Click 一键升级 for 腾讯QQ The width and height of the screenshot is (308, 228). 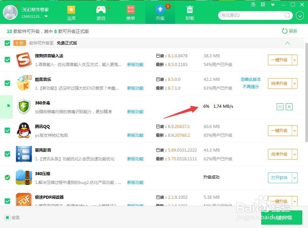tap(280, 131)
